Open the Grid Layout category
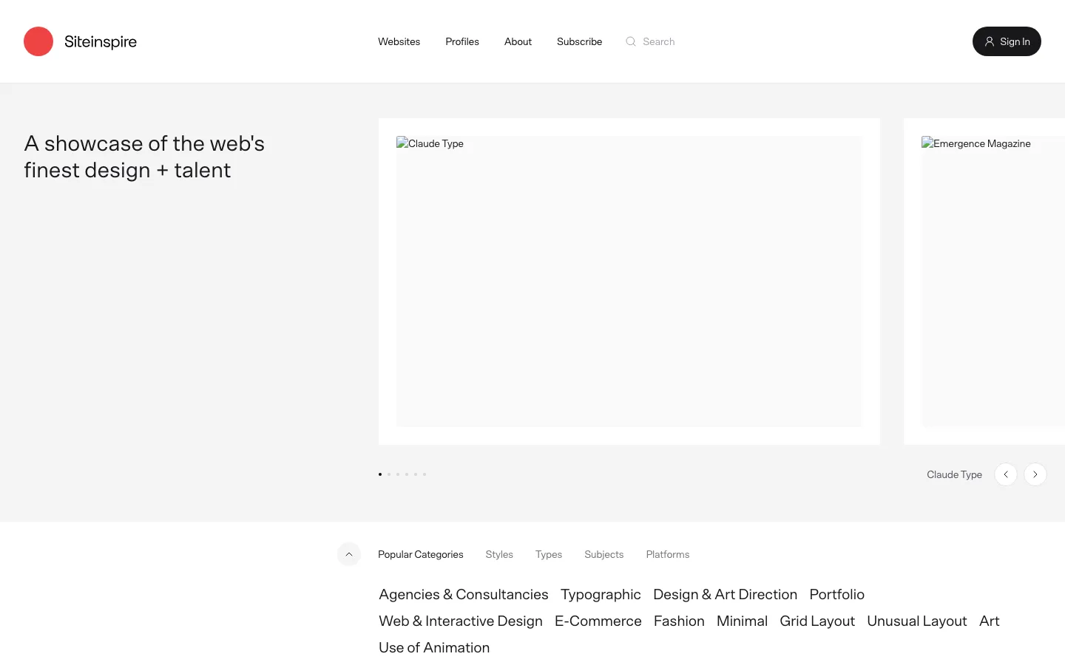The width and height of the screenshot is (1065, 665). [x=817, y=621]
